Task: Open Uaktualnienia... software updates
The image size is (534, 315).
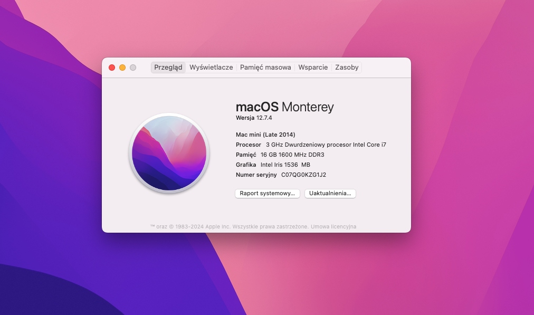Action: [x=330, y=194]
